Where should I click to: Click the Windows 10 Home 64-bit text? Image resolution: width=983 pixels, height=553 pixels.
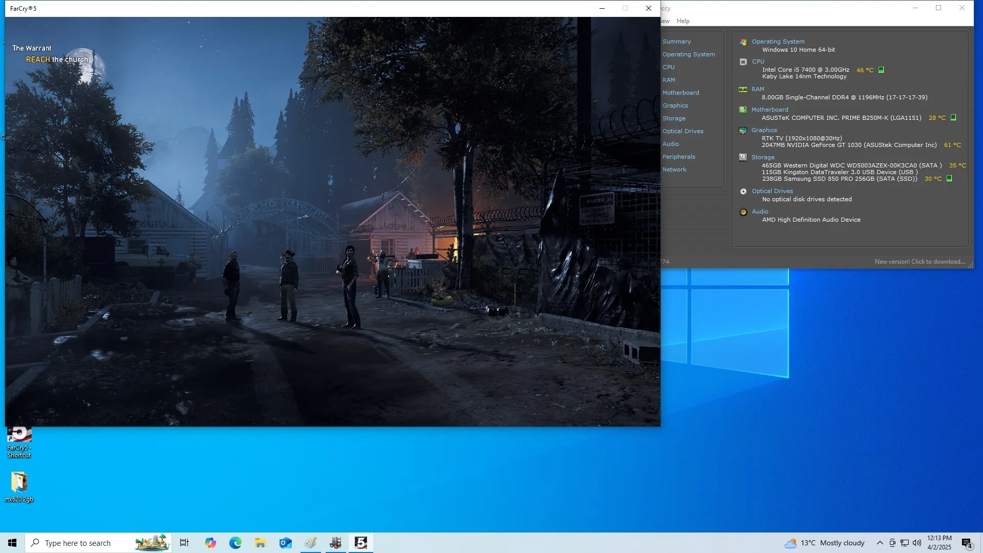point(798,50)
